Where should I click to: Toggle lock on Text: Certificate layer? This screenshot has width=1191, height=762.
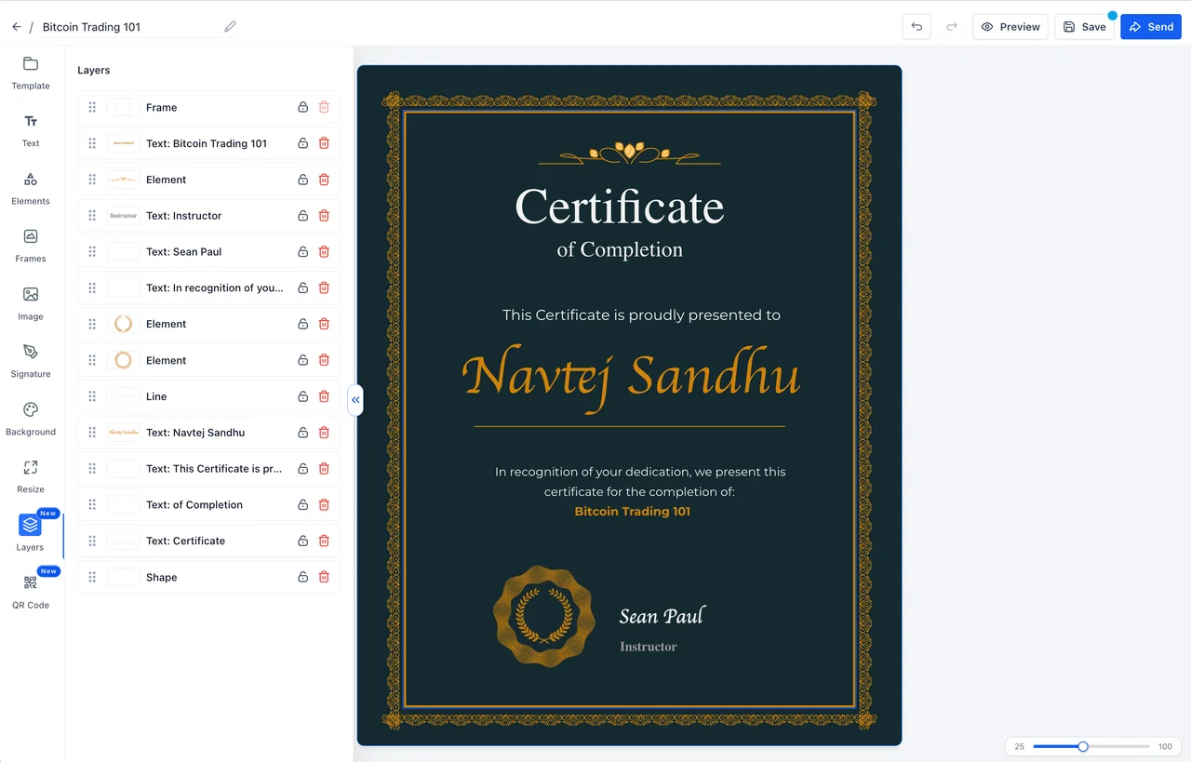click(302, 541)
